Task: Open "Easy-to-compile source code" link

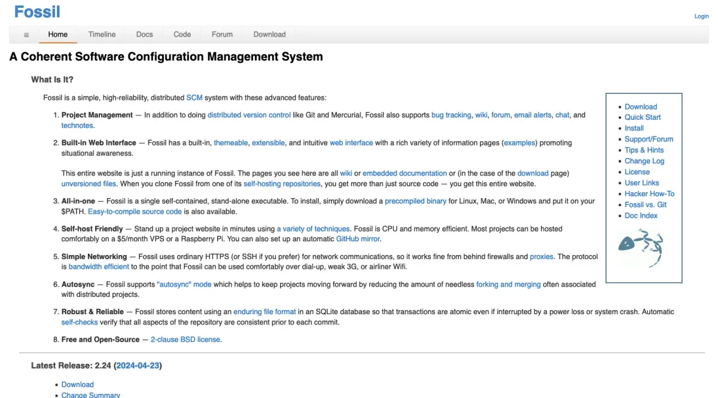Action: [135, 212]
